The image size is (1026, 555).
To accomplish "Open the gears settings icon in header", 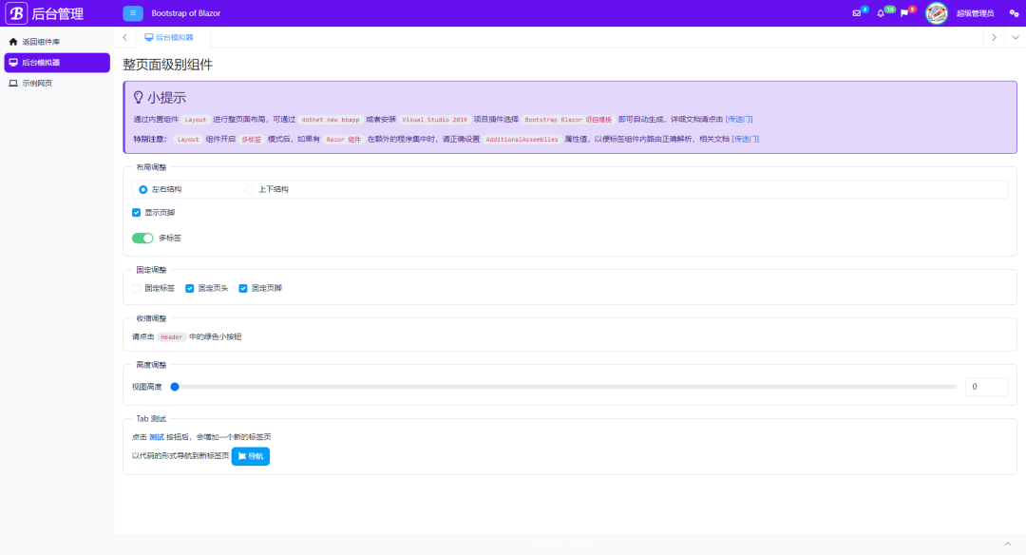I will [x=1014, y=13].
